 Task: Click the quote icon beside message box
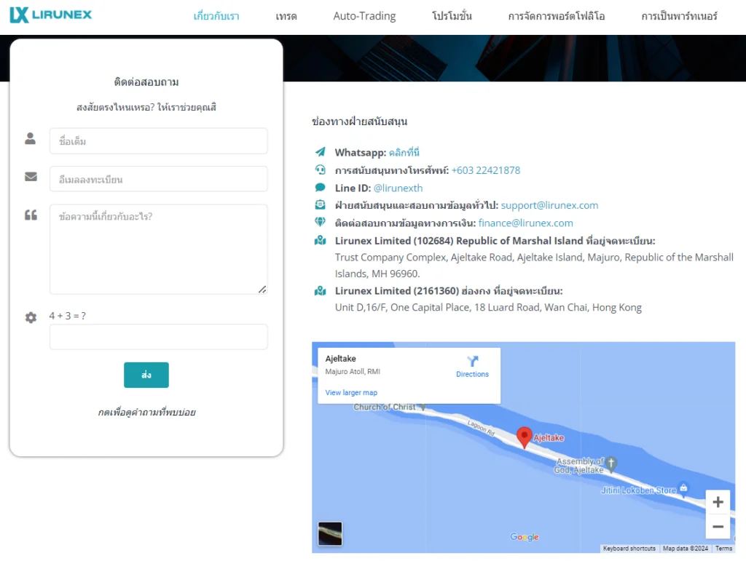pyautogui.click(x=31, y=215)
